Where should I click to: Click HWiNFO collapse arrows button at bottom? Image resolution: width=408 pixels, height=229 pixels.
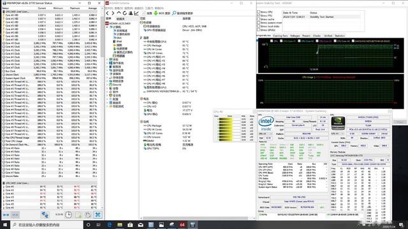tap(15, 215)
